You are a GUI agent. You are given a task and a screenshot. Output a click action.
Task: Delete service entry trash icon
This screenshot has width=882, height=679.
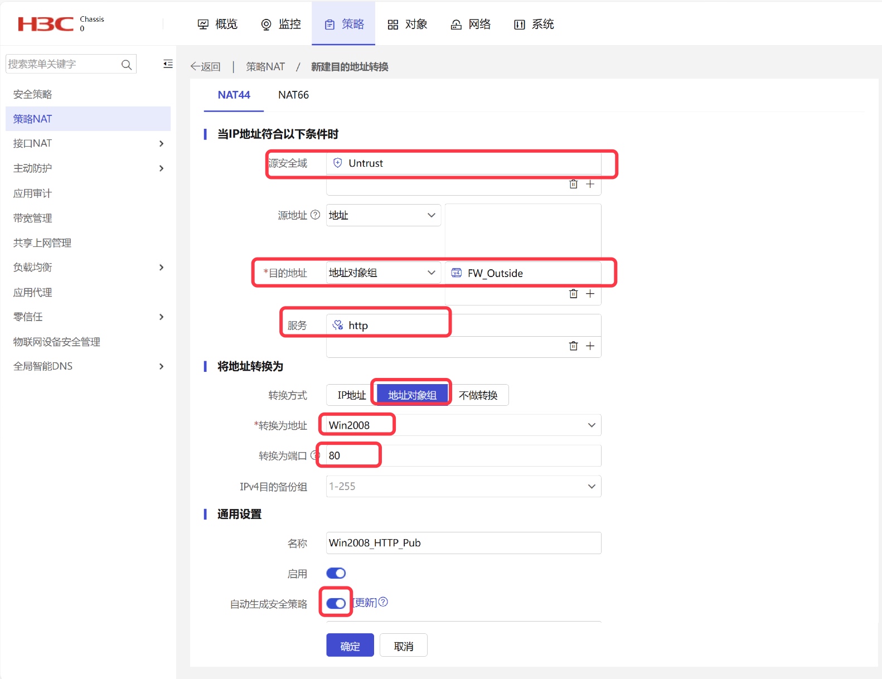(573, 346)
